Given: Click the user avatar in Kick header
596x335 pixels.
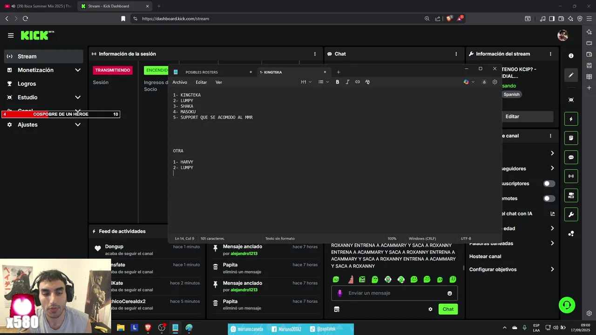Looking at the screenshot, I should pos(562,35).
